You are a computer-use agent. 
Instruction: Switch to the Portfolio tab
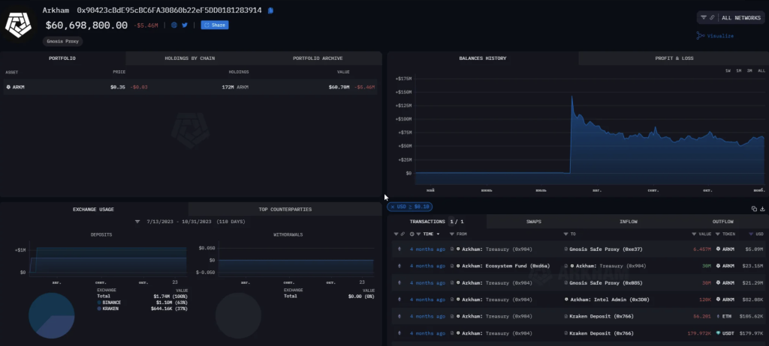(62, 58)
